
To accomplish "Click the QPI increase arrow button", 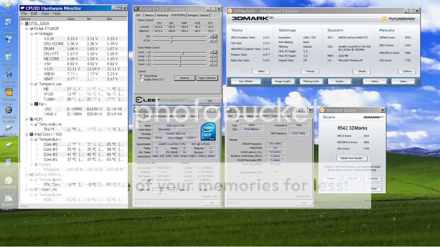I will click(x=215, y=36).
